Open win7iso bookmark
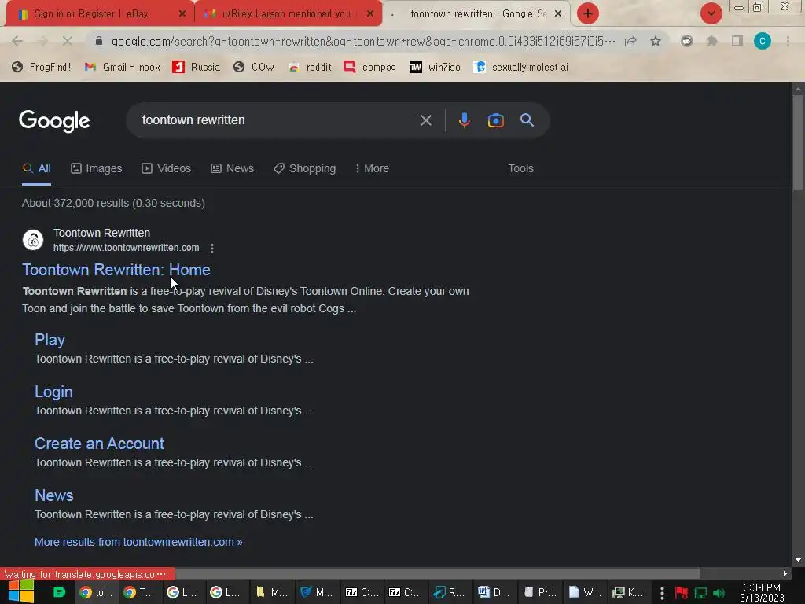 (x=435, y=67)
